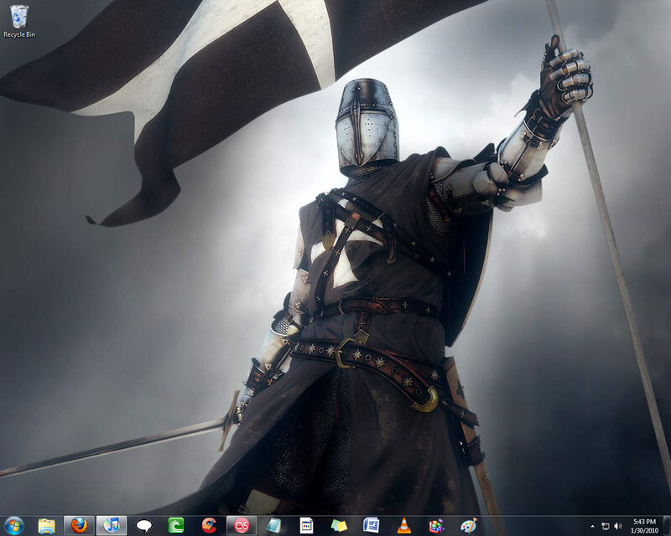Launch Microsoft Word from the taskbar

click(371, 525)
